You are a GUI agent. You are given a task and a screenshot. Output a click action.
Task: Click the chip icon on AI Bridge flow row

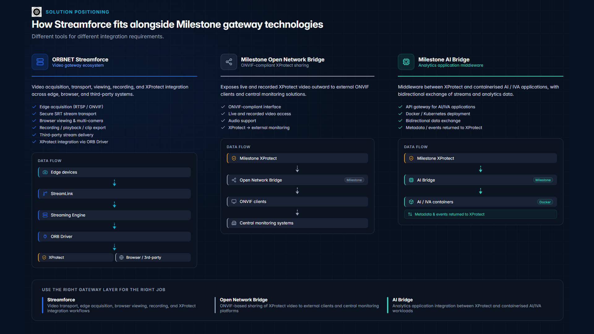point(411,180)
